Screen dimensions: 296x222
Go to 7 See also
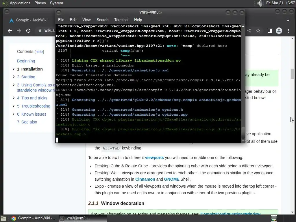point(27,122)
